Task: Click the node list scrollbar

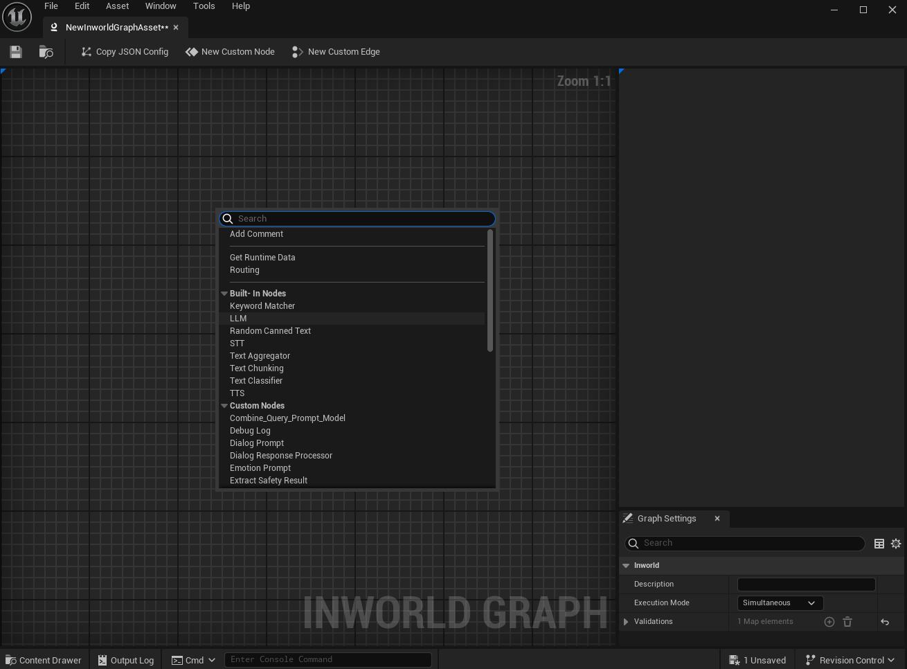Action: coord(490,291)
